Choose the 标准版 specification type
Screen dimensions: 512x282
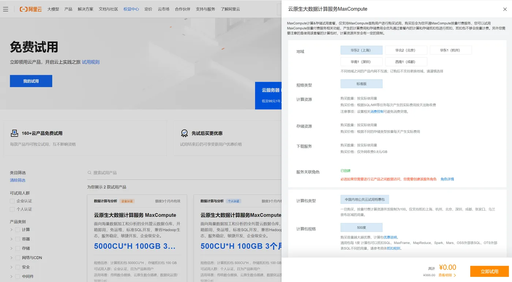click(x=361, y=84)
